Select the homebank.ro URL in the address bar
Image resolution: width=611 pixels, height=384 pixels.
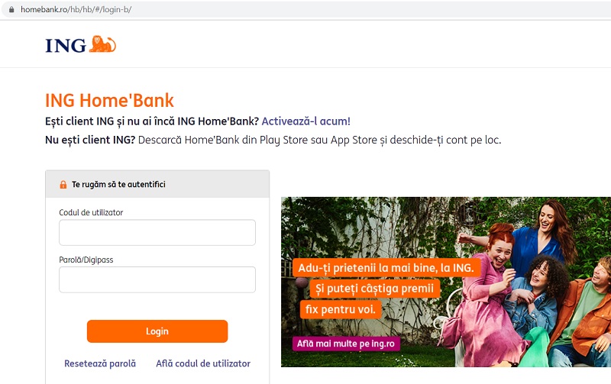[76, 9]
